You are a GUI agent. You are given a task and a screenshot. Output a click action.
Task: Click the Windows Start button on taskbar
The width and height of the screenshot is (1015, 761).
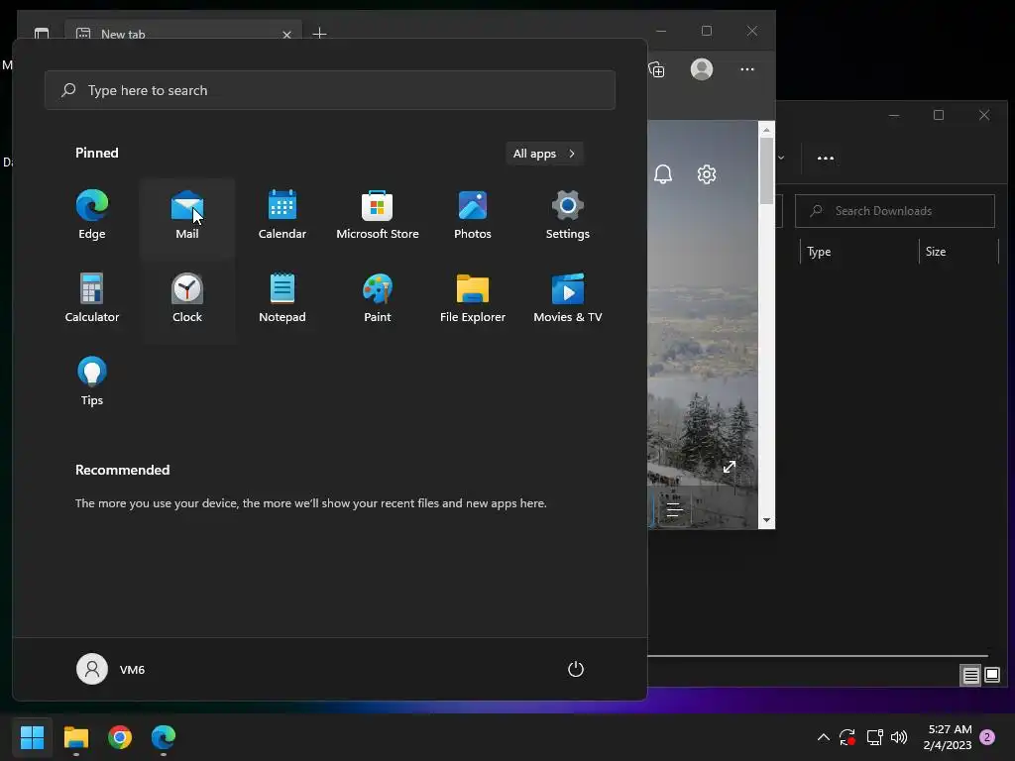click(33, 737)
